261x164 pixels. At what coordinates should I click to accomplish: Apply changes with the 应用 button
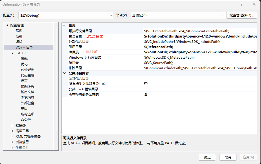248,157
